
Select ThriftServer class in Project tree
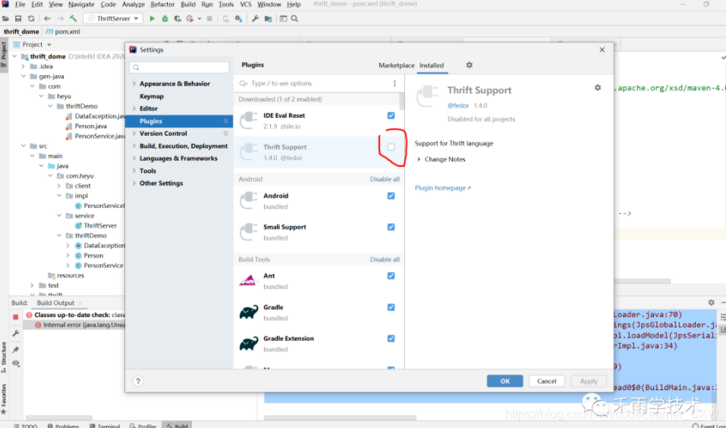pyautogui.click(x=100, y=225)
